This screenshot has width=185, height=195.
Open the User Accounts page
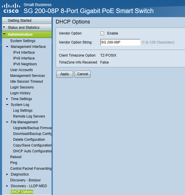22,70
